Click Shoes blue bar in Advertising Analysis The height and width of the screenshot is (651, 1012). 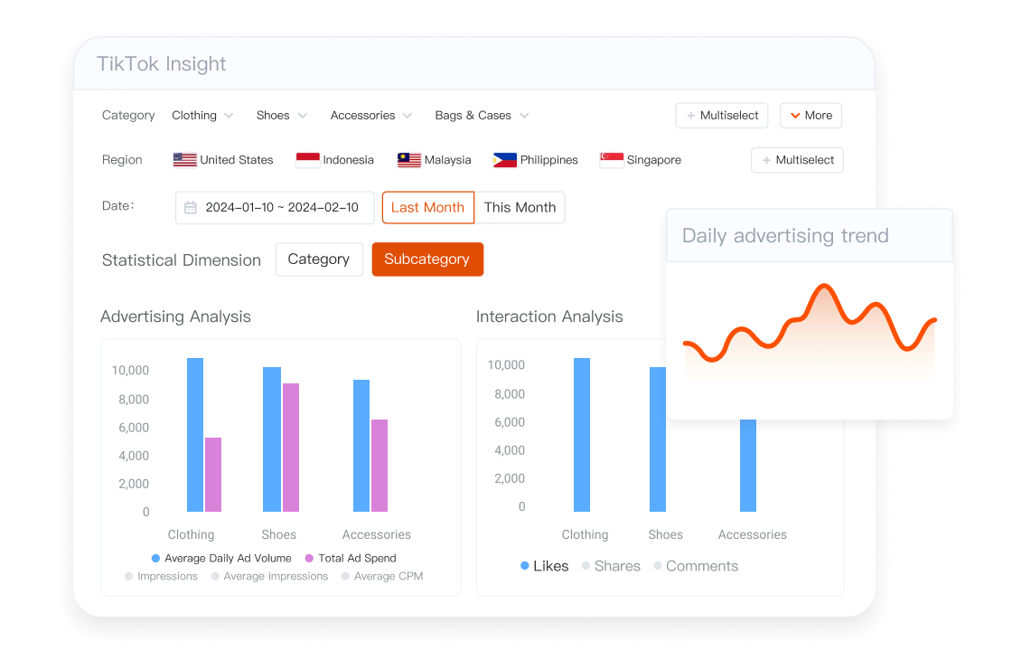point(272,439)
